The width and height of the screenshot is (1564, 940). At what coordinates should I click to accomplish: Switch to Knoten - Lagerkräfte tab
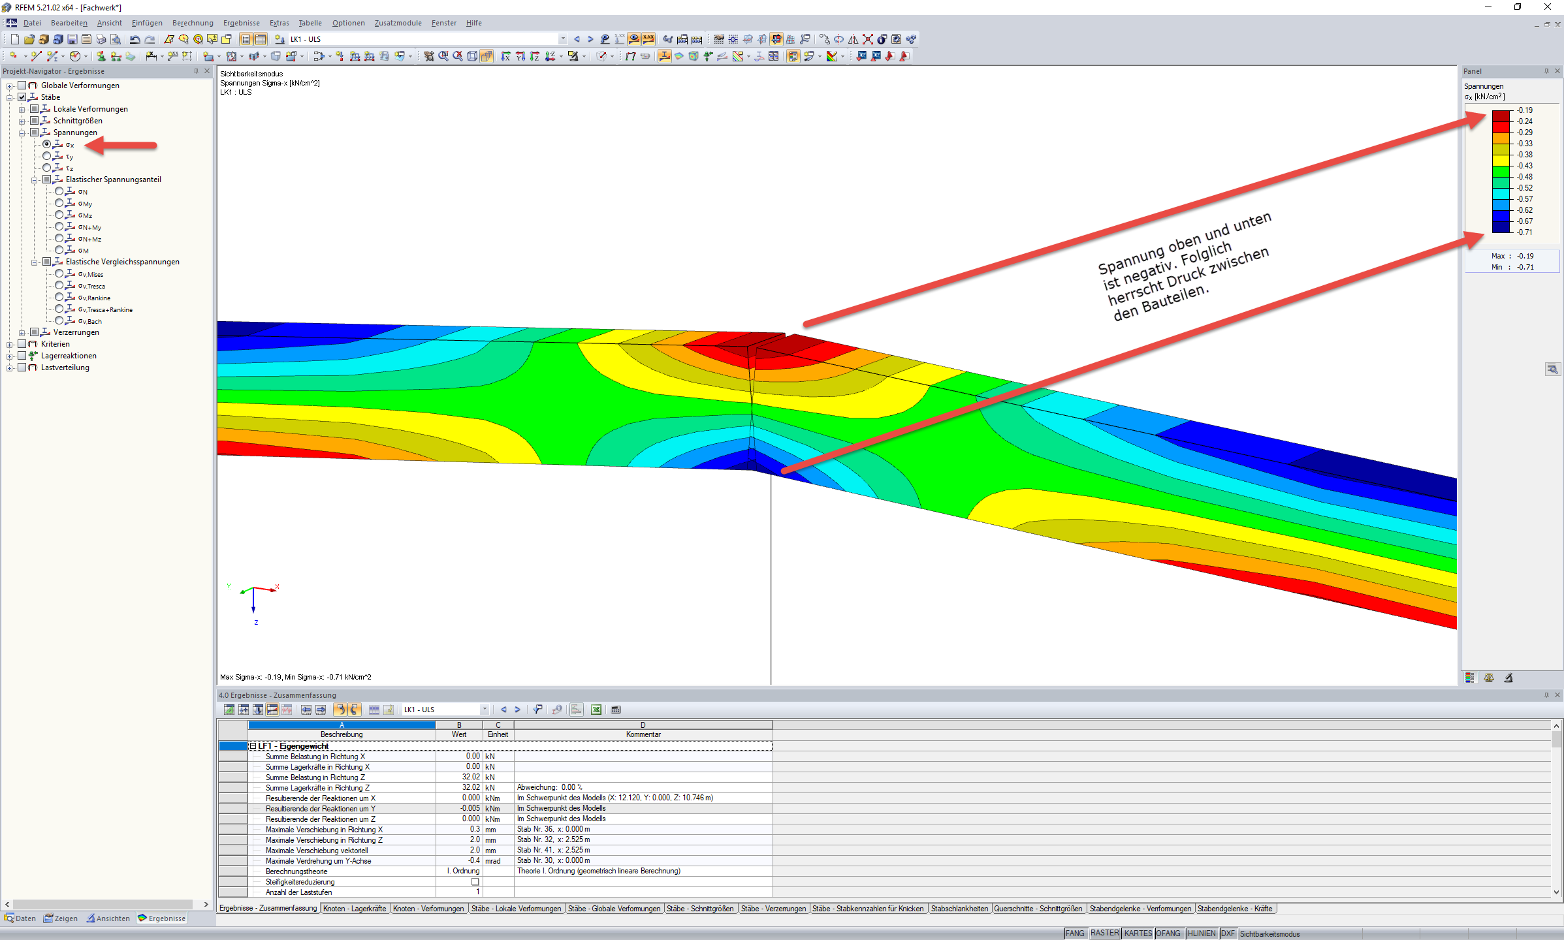[355, 909]
